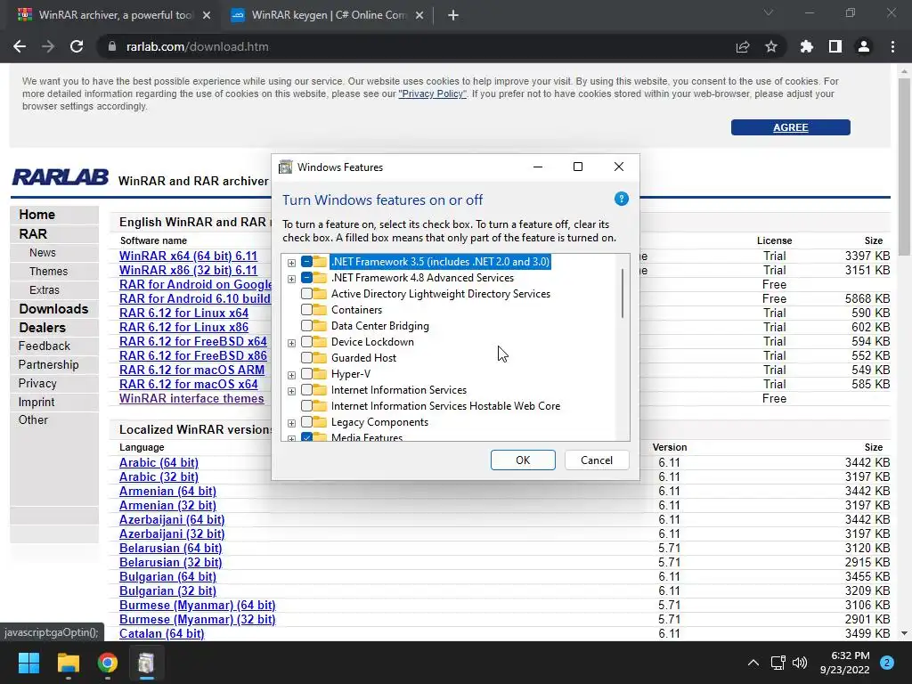Viewport: 912px width, 684px height.
Task: Enable Internet Information Services checkbox
Action: (306, 390)
